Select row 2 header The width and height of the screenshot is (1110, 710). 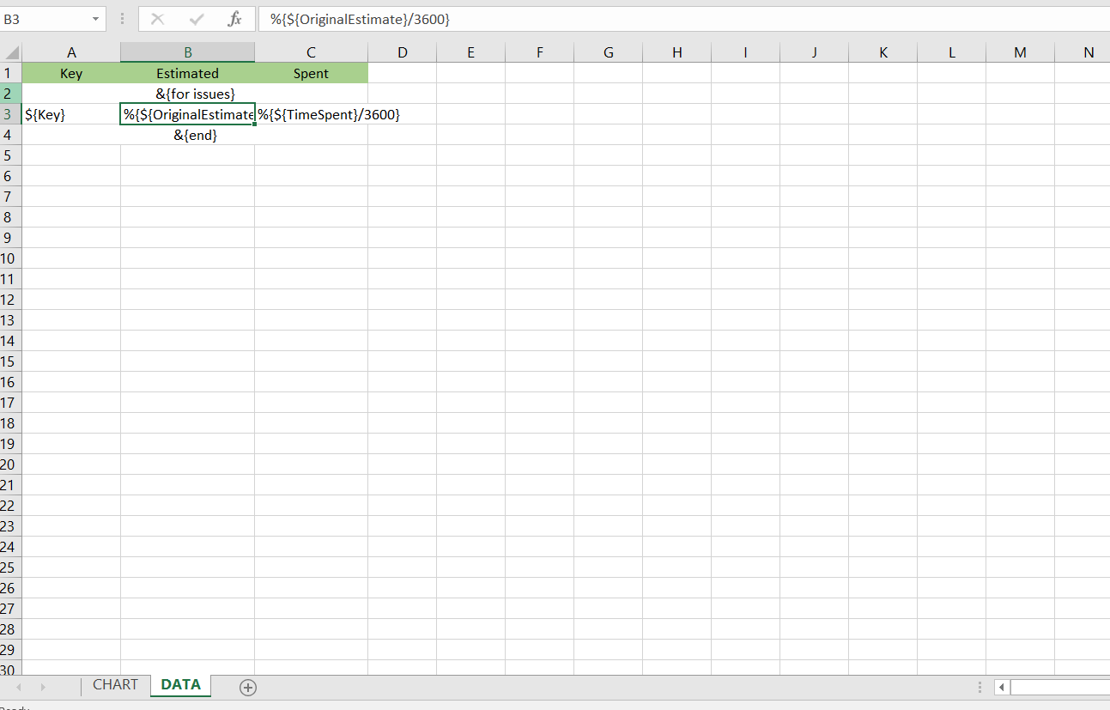coord(10,94)
